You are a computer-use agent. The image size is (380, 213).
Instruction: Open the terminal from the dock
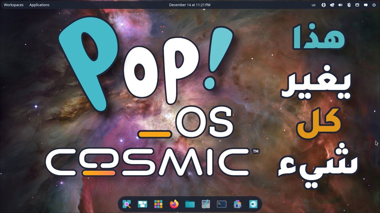222,204
